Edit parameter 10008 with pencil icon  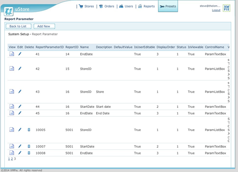(20, 153)
